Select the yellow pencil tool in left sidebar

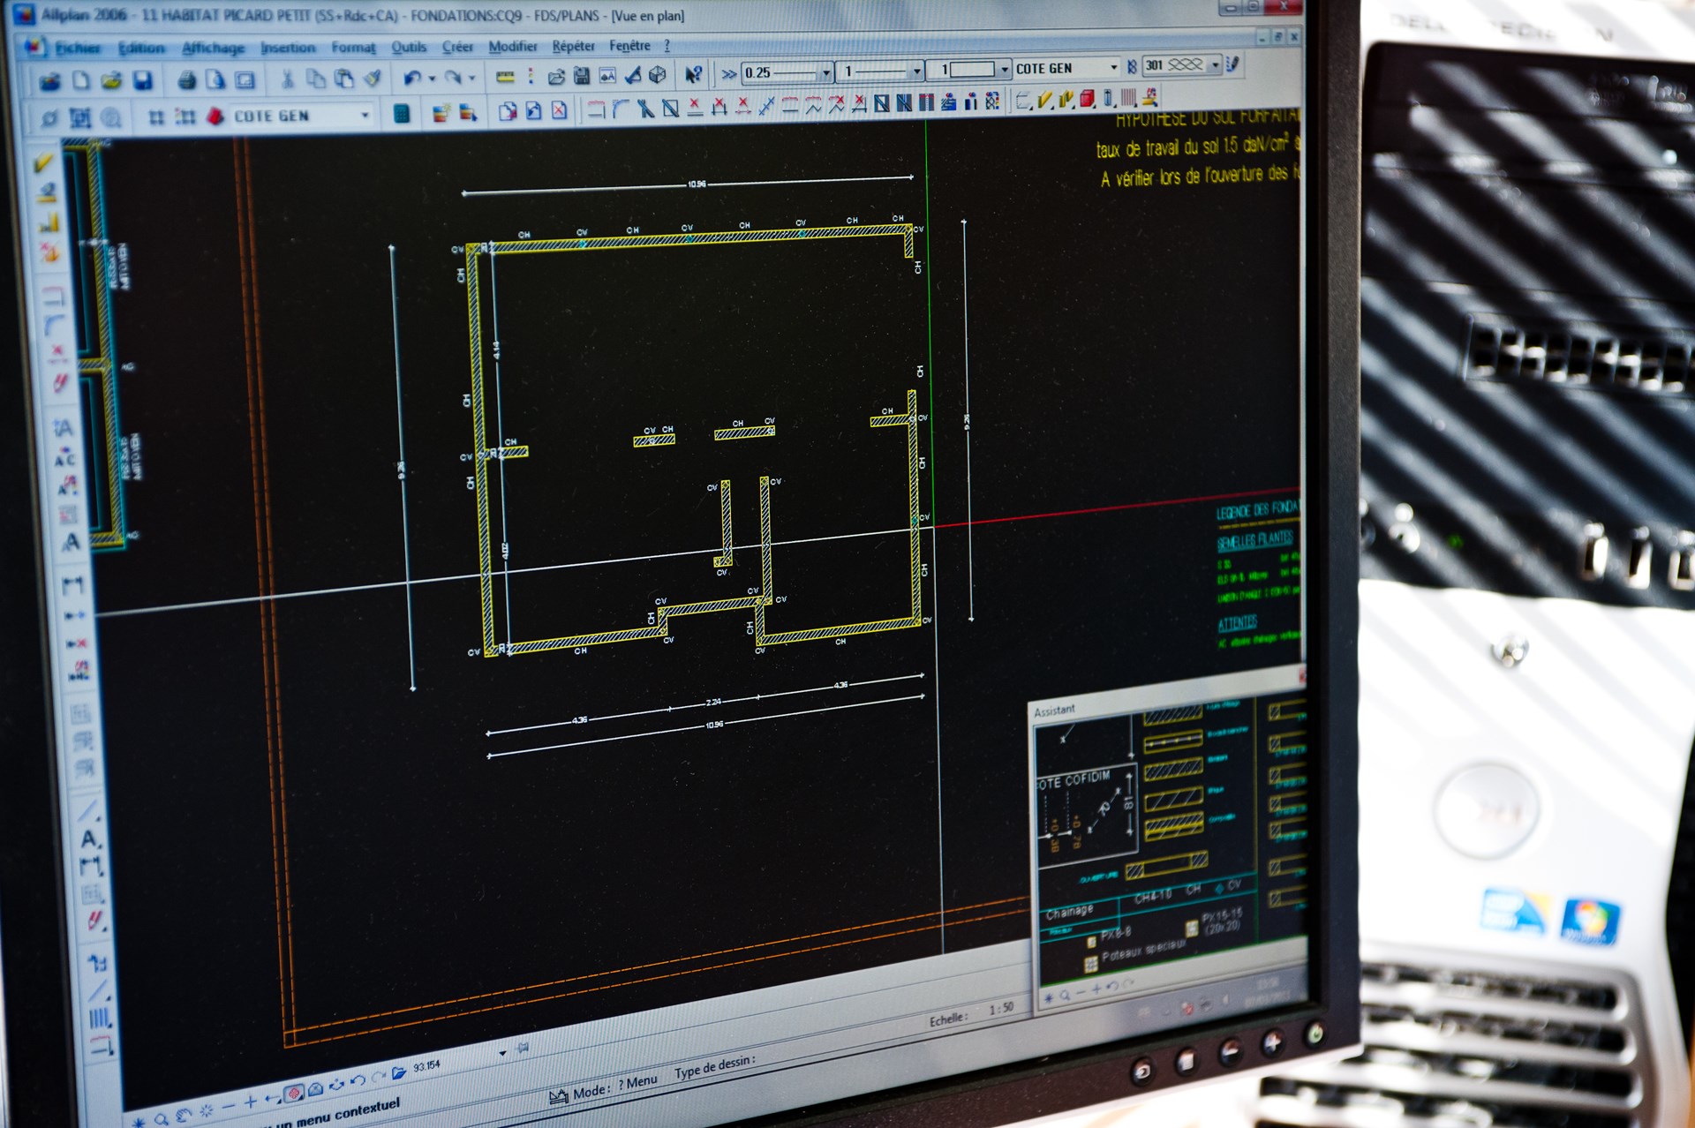coord(44,163)
